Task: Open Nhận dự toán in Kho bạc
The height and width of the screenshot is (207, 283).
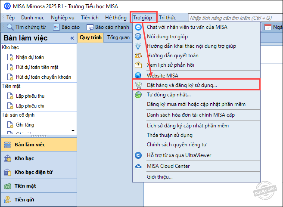Action: click(x=30, y=57)
